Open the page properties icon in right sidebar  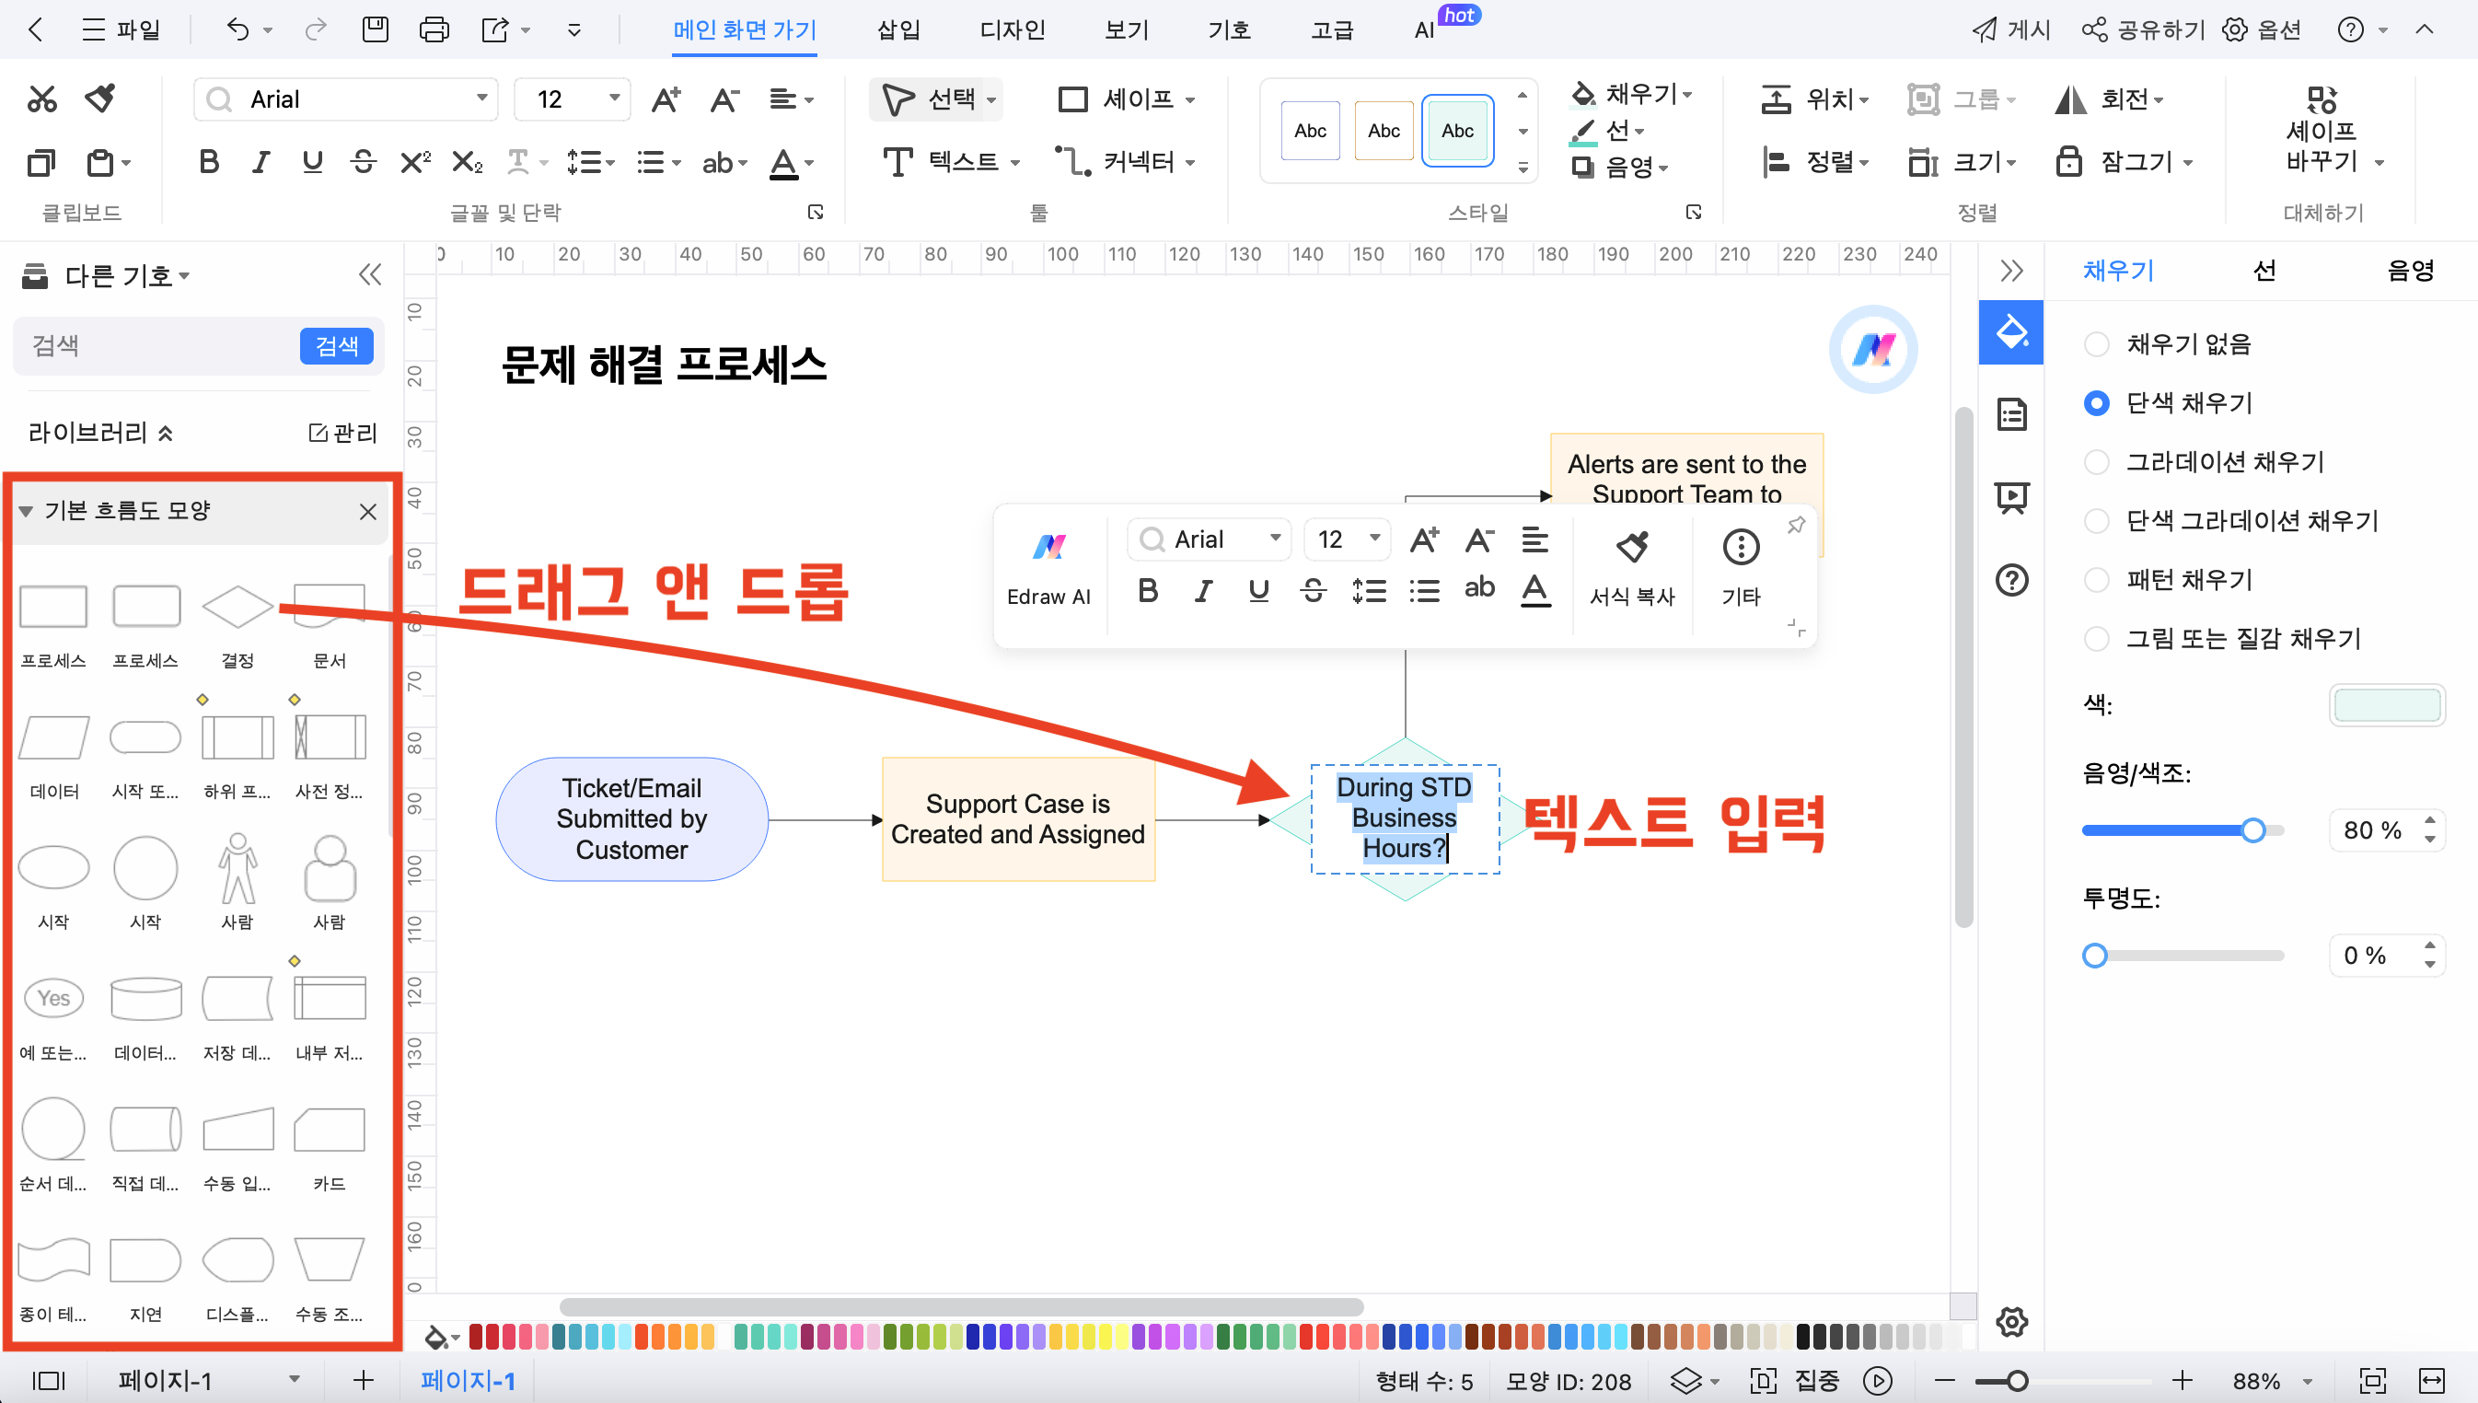(2010, 414)
